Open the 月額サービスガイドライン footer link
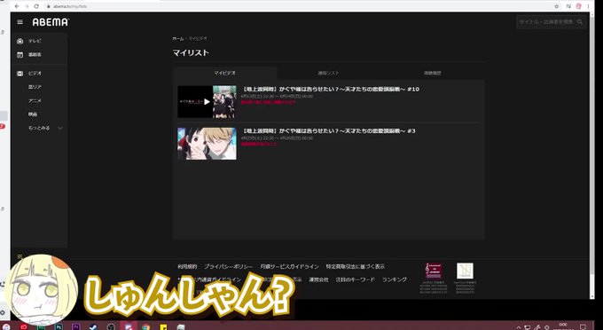The image size is (603, 330). point(290,266)
